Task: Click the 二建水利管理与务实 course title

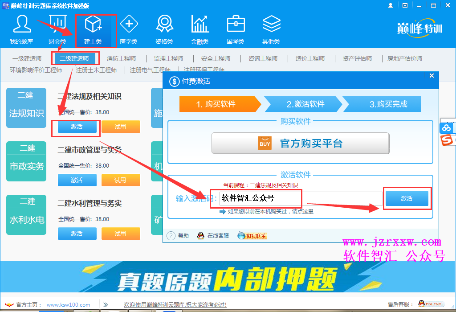Action: pos(90,203)
